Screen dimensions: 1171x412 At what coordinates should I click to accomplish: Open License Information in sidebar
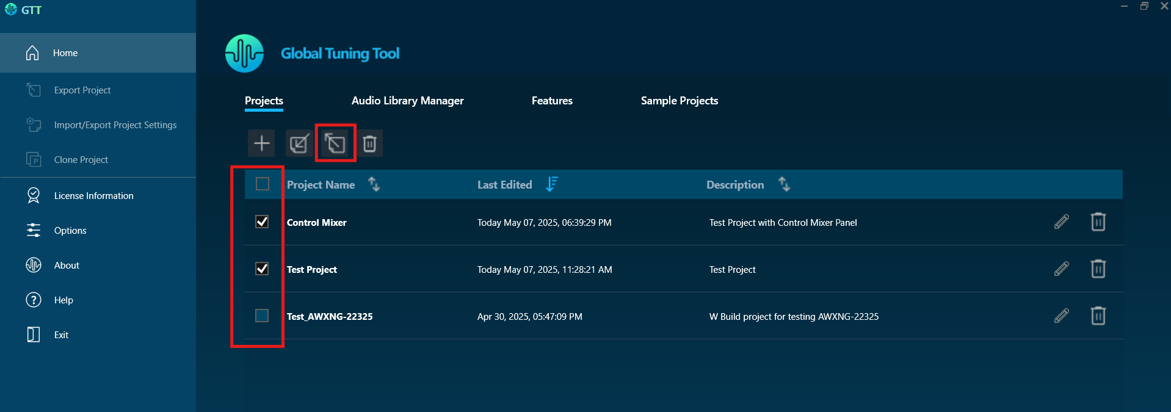tap(93, 196)
